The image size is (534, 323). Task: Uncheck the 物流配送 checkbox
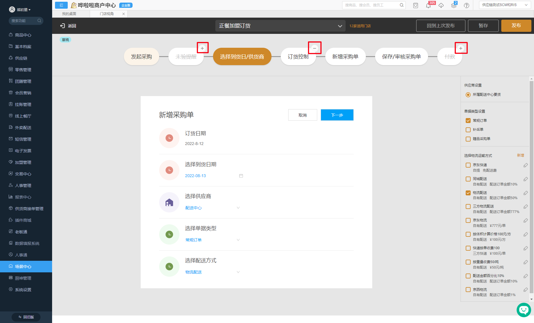coord(468,193)
